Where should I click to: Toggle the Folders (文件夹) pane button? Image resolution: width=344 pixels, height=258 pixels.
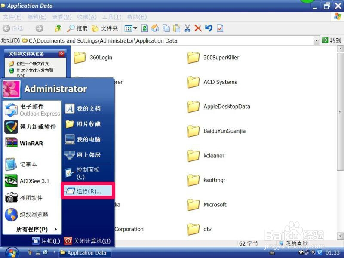[104, 28]
